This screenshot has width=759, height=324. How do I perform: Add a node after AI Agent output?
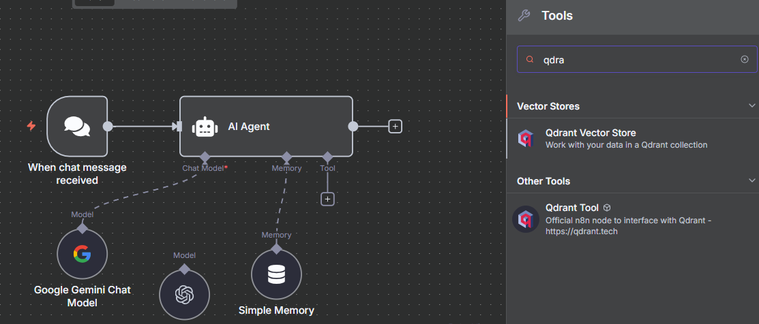coord(395,126)
